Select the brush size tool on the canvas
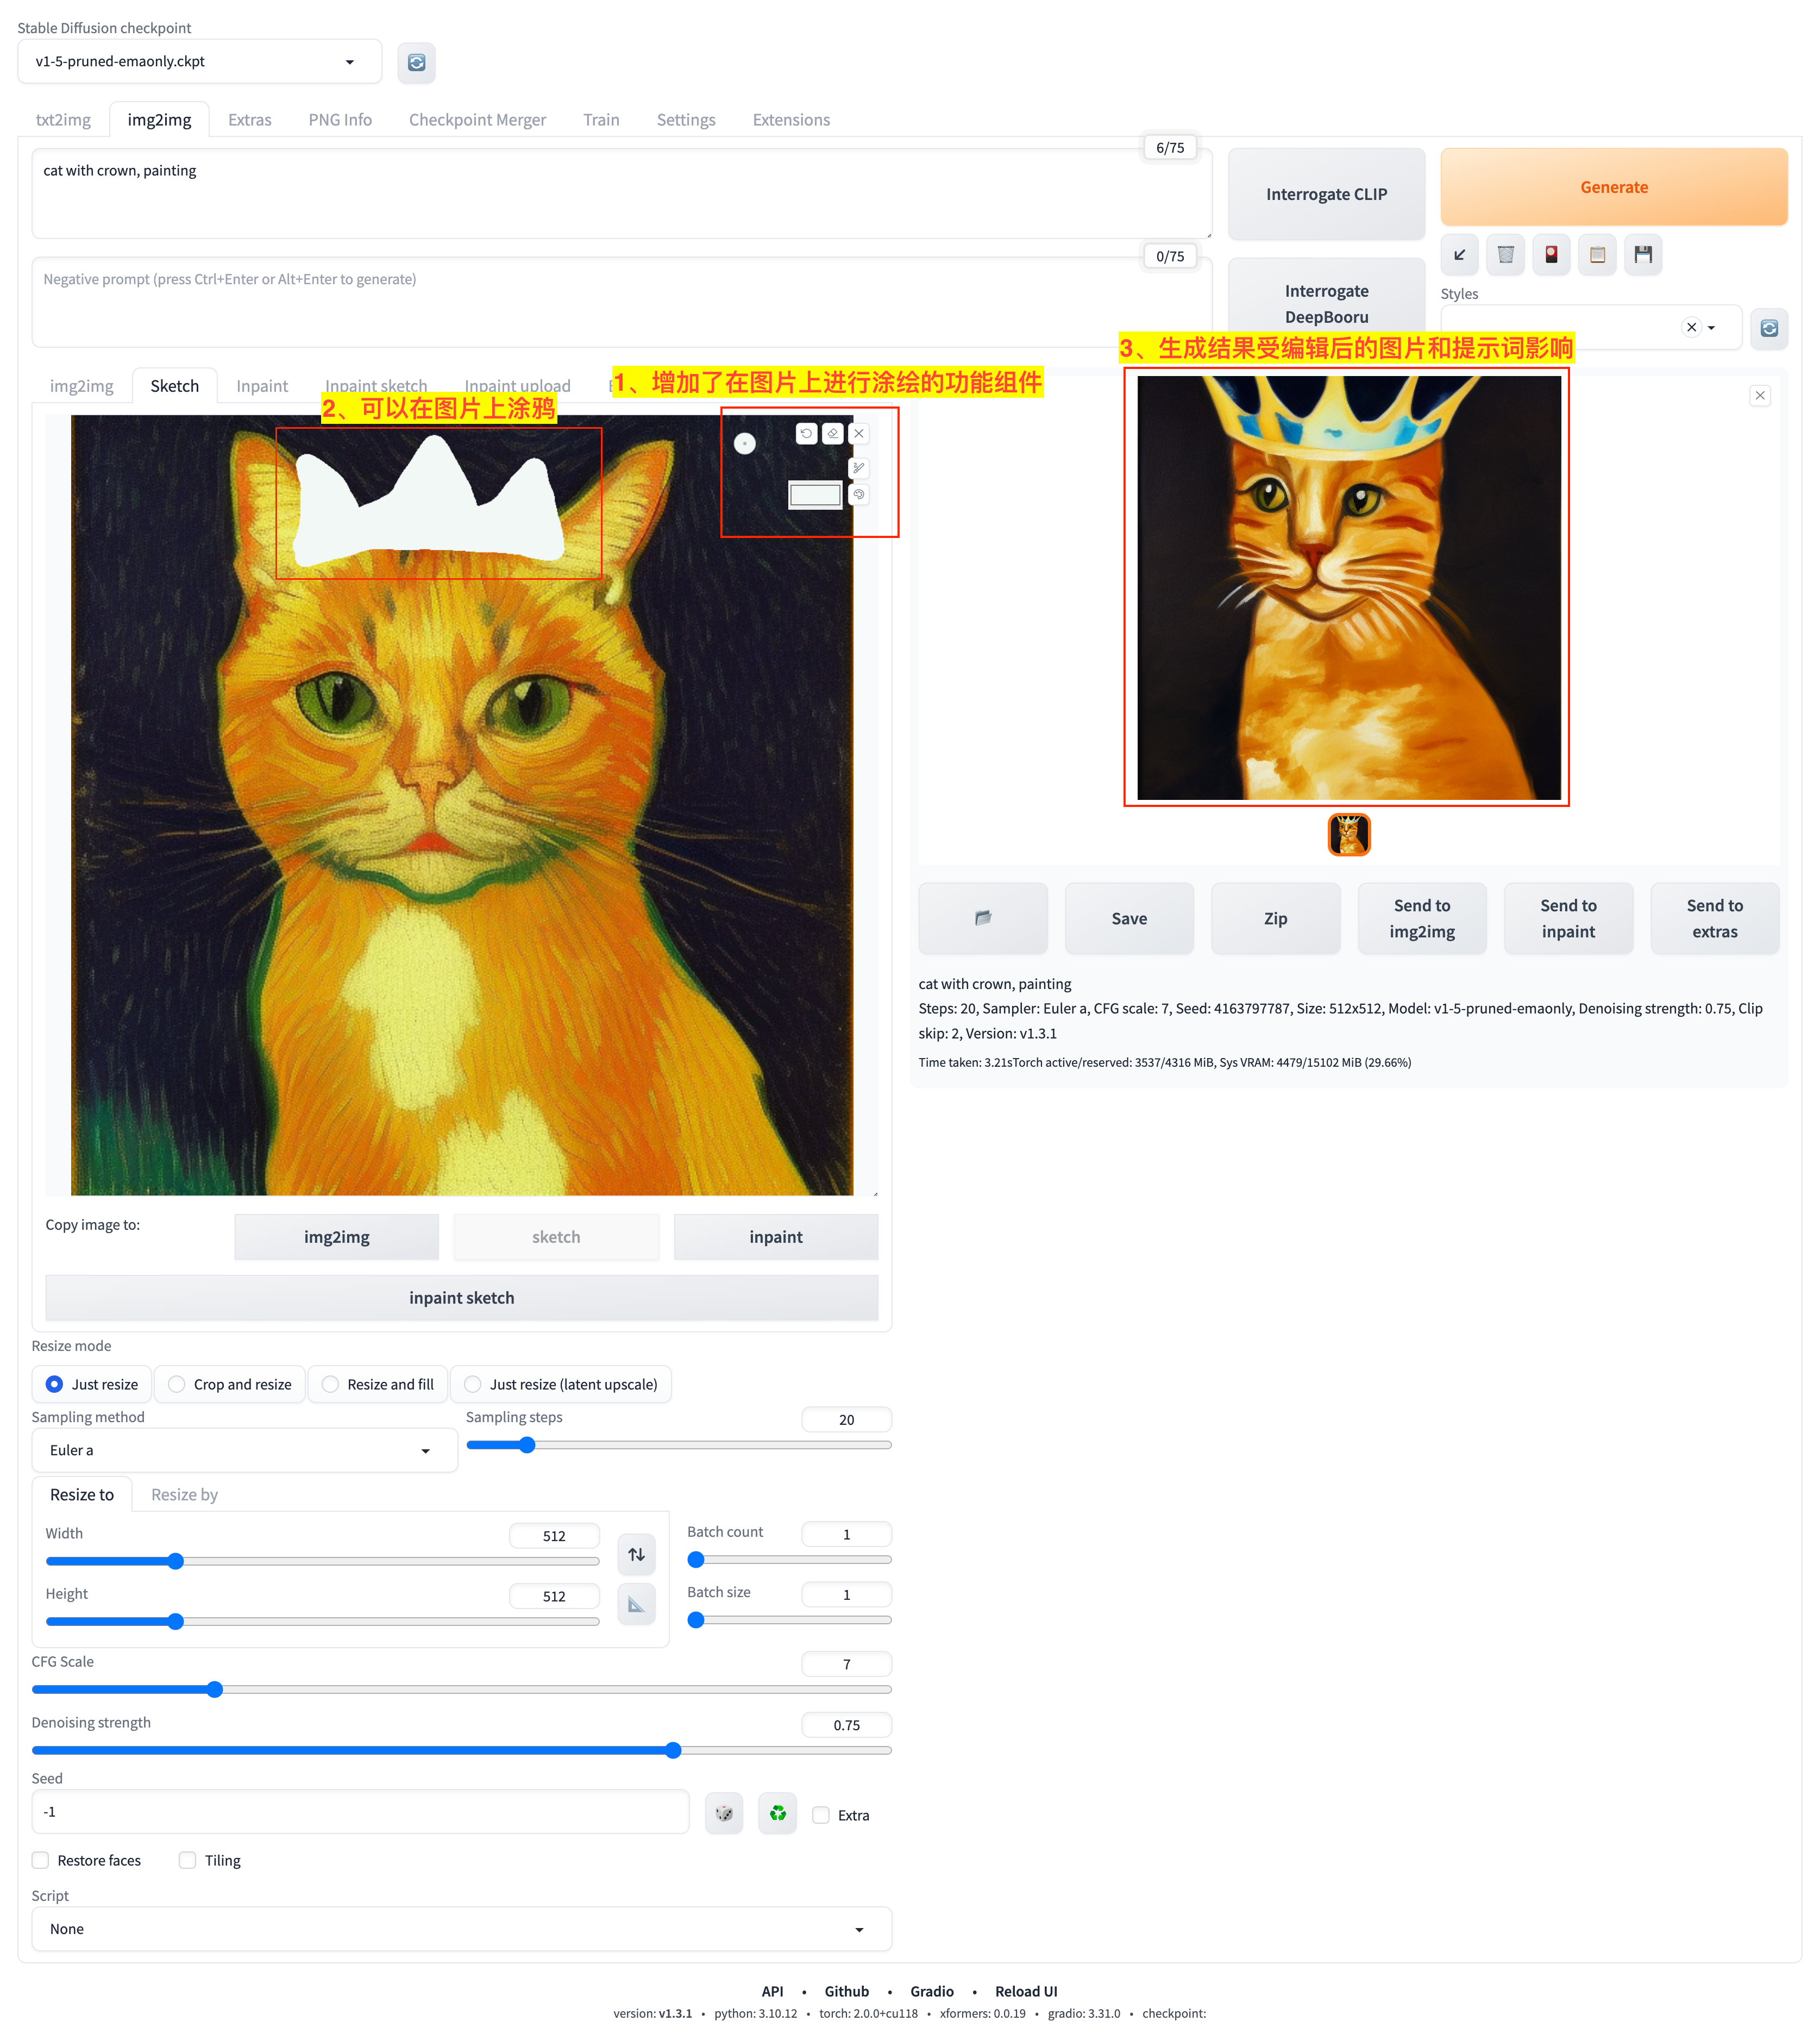Image resolution: width=1820 pixels, height=2040 pixels. click(x=858, y=468)
